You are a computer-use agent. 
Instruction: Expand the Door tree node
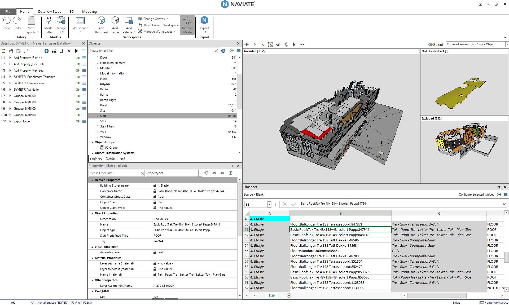(x=98, y=58)
